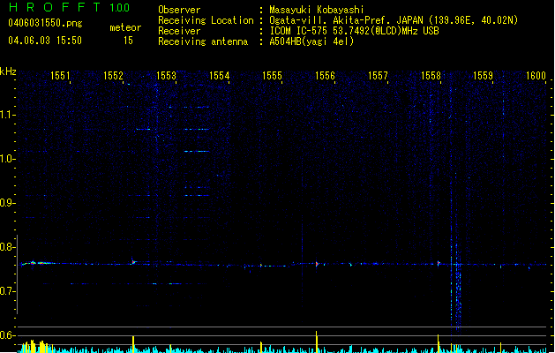
Task: Select the file name 0406031550.png
Action: 45,23
